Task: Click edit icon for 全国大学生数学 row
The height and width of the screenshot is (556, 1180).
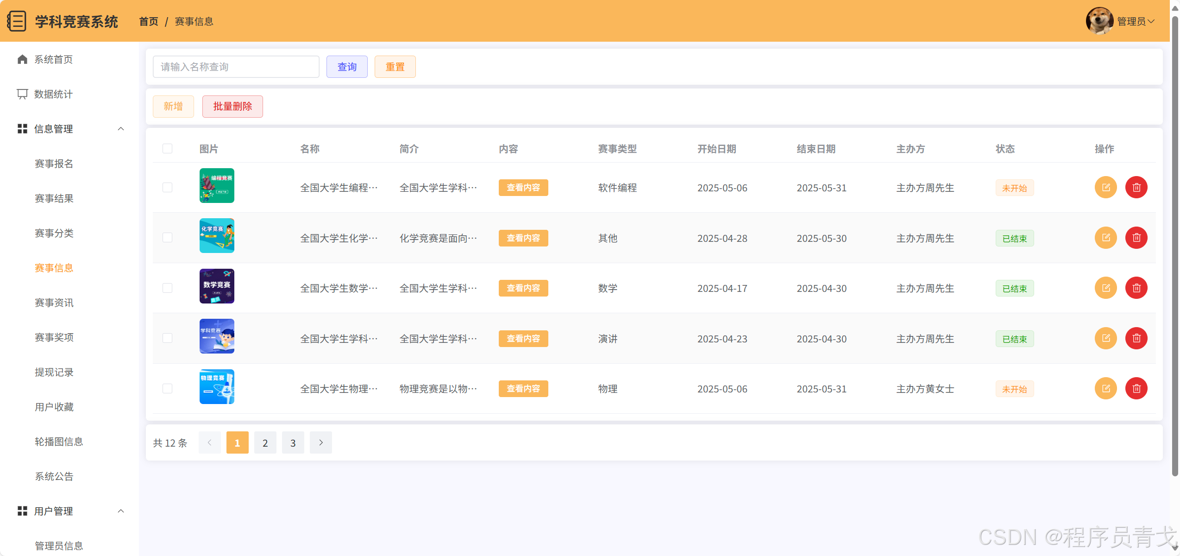Action: click(x=1105, y=288)
